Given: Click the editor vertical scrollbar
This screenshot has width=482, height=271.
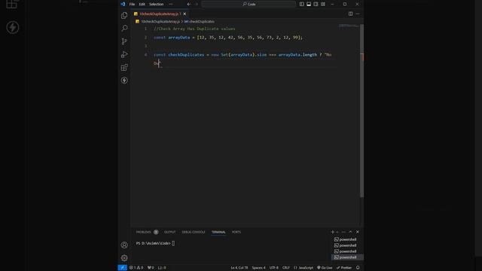Looking at the screenshot, I should point(361,111).
